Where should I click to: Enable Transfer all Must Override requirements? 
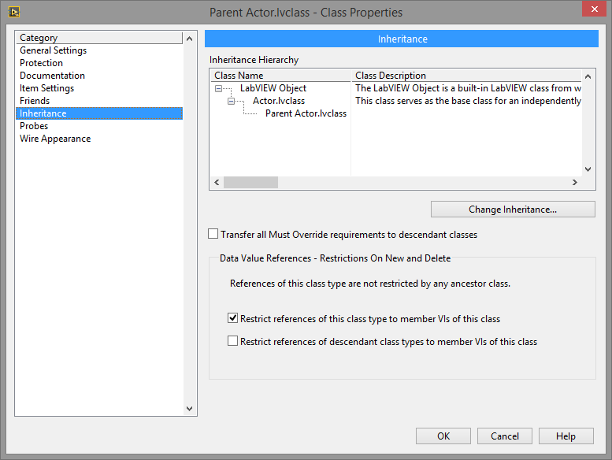click(x=213, y=234)
